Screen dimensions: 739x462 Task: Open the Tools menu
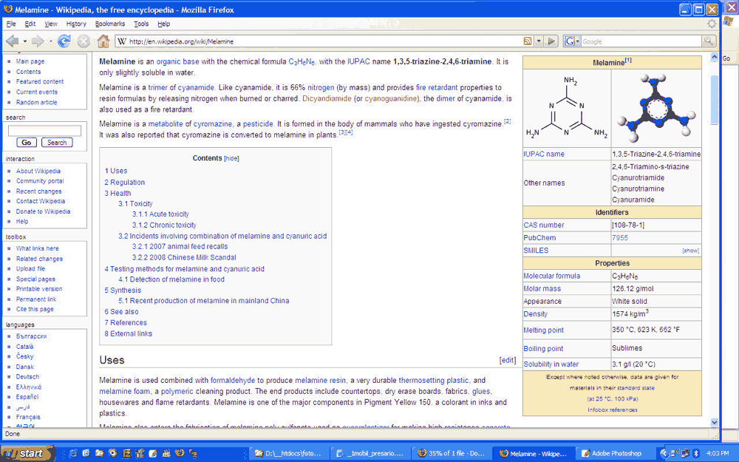tap(141, 24)
